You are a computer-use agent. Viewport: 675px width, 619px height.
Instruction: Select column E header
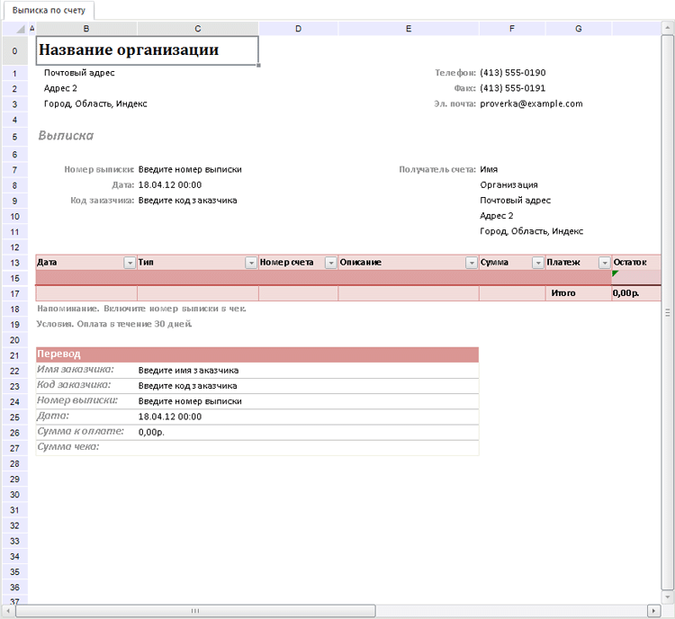click(409, 29)
